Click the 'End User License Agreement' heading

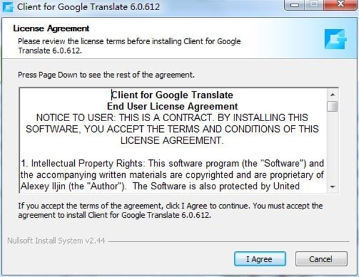[172, 106]
